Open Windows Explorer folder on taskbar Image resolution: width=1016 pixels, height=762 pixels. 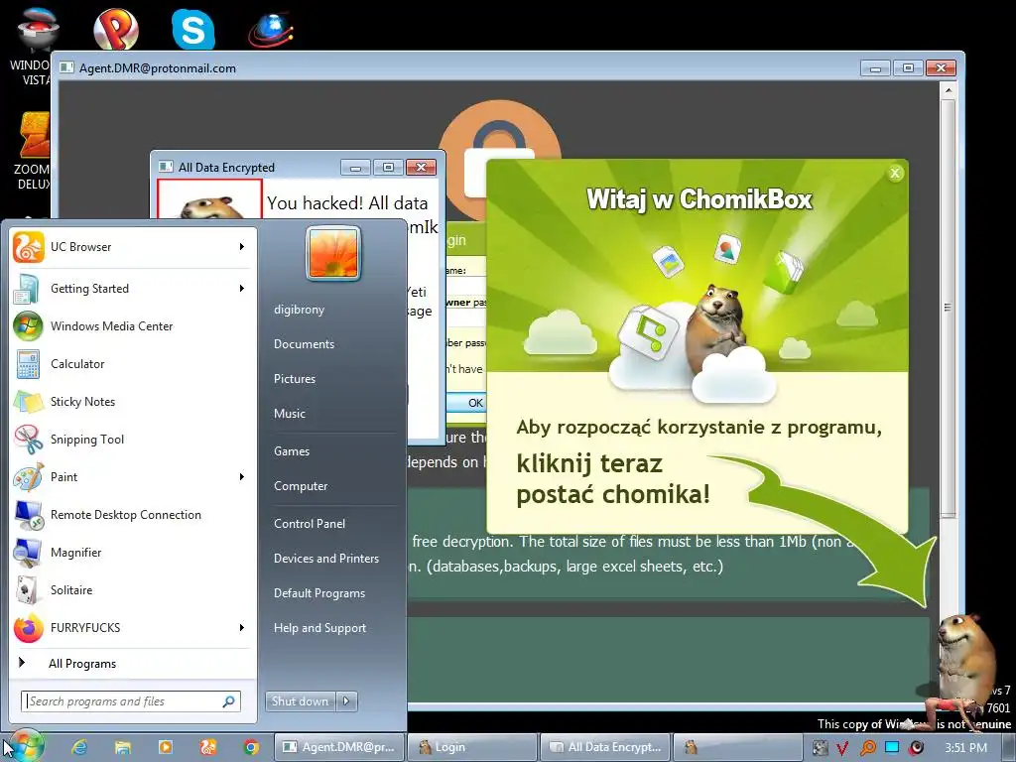pos(122,747)
